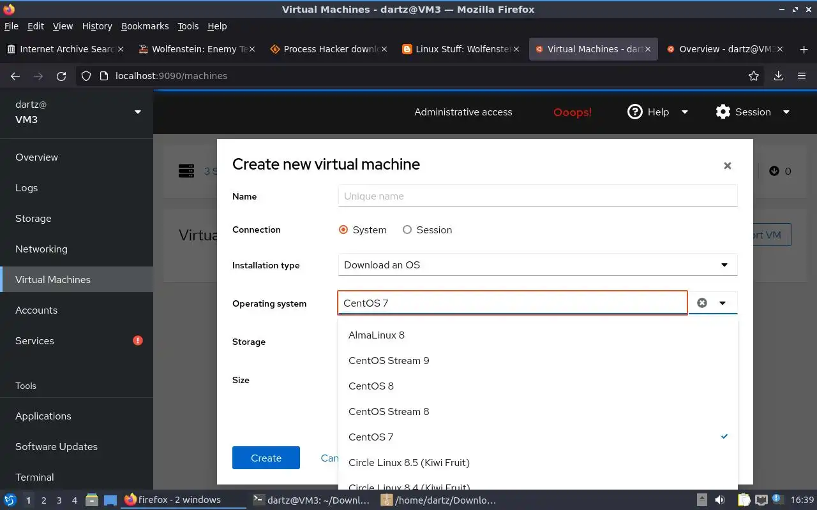Click the Firefox back arrow

tap(15, 76)
